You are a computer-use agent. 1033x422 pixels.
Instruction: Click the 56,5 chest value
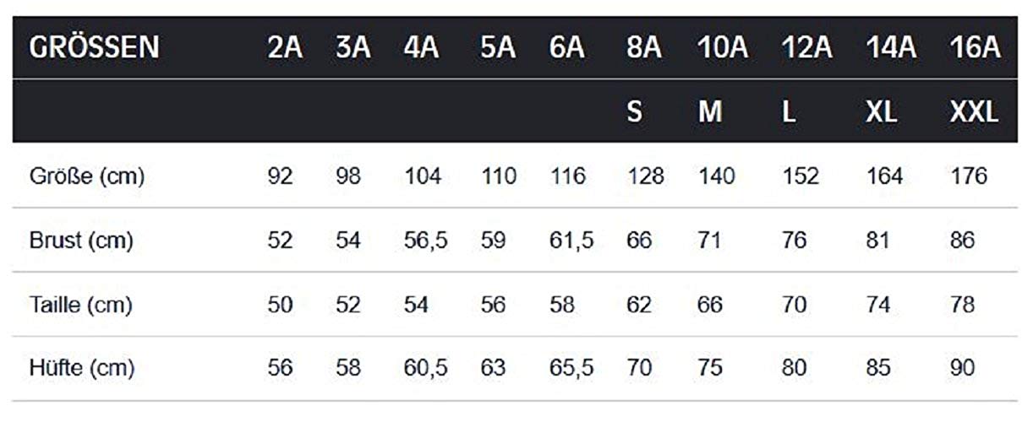pyautogui.click(x=426, y=241)
